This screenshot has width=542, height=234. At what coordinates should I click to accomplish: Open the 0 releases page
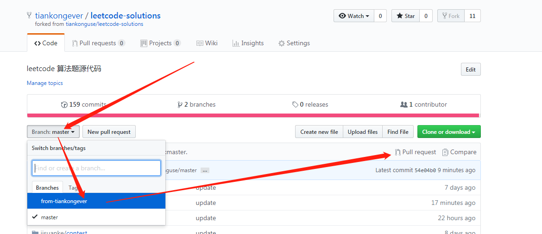coord(310,104)
